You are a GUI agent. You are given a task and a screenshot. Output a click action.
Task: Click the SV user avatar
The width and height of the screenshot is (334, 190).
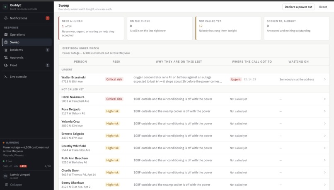click(5, 176)
